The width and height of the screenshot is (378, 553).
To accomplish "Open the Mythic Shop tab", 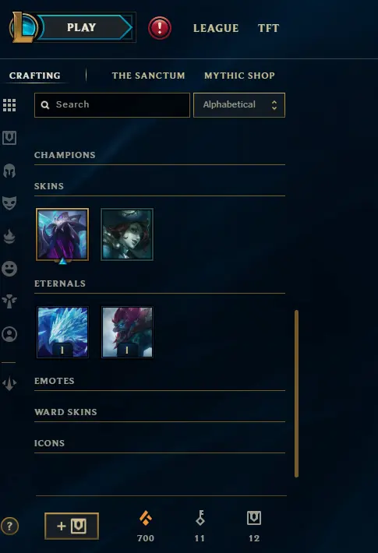I will (239, 76).
